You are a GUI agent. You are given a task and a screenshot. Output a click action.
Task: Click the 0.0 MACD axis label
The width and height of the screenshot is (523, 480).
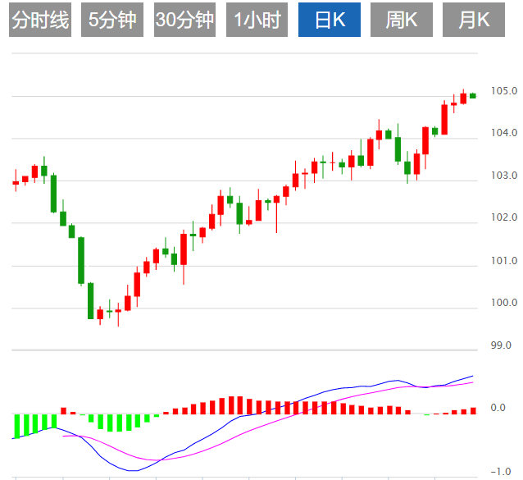(498, 408)
